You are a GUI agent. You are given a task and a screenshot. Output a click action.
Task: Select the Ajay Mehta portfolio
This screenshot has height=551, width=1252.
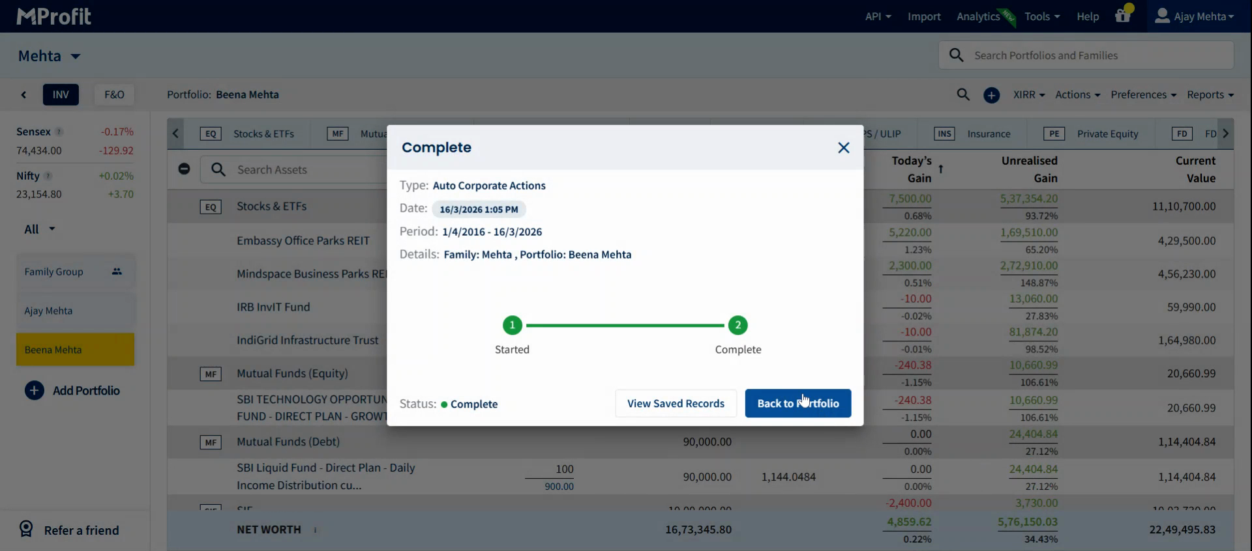(x=76, y=311)
